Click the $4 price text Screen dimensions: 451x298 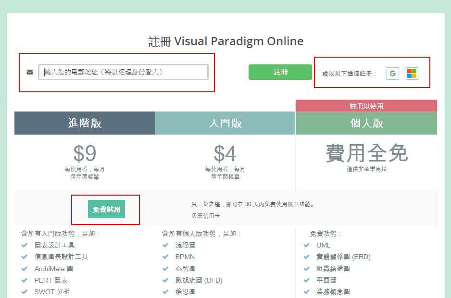(x=225, y=153)
